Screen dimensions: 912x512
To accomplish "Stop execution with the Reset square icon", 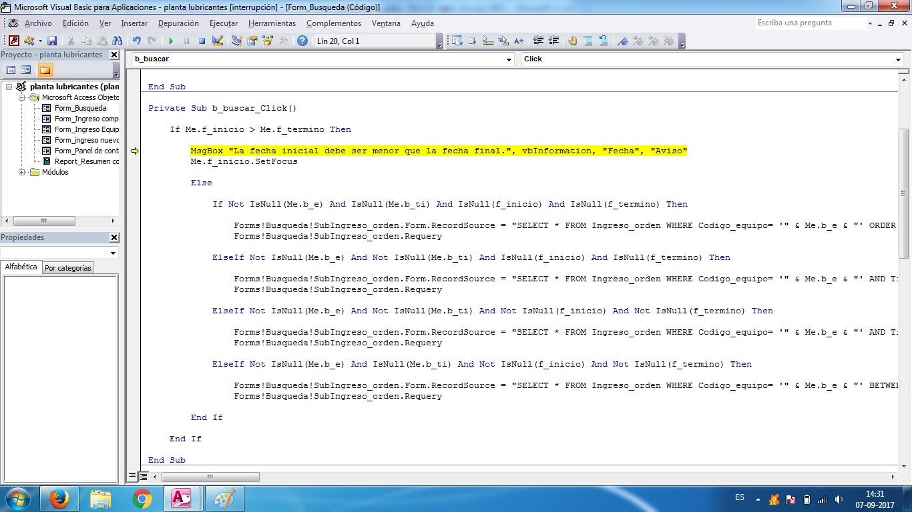I will pyautogui.click(x=202, y=41).
